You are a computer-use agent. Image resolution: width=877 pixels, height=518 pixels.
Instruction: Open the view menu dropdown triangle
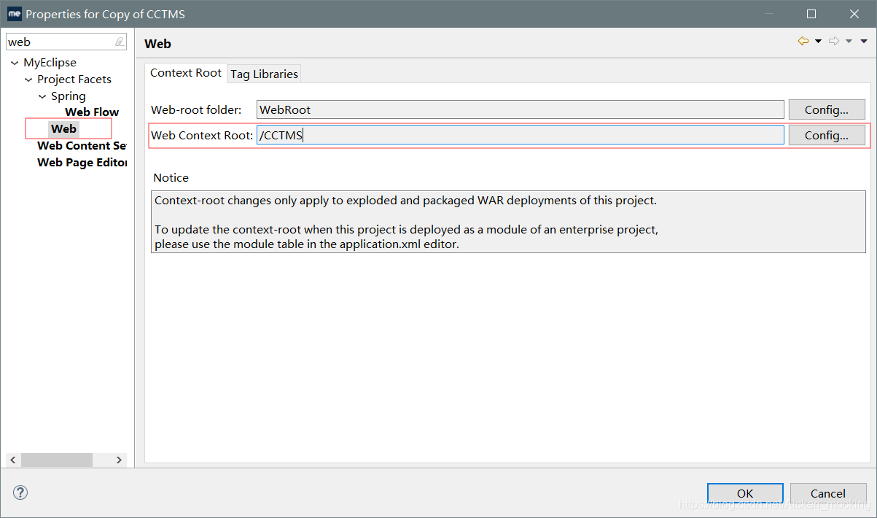pyautogui.click(x=865, y=42)
